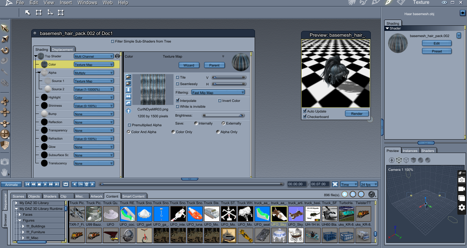Open the Time display dropdown
This screenshot has width=467, height=248.
(x=349, y=184)
